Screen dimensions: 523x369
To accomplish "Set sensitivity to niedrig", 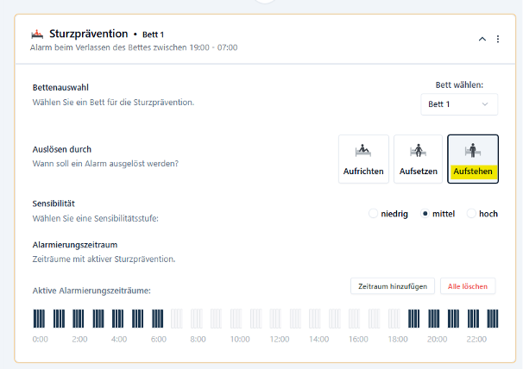I will point(374,213).
